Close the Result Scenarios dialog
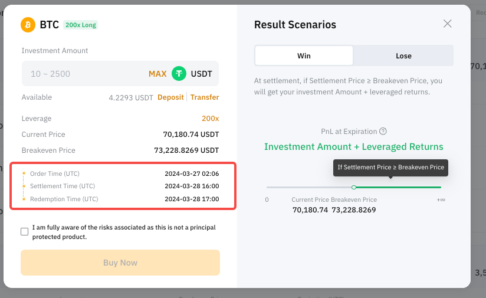Screen dimensions: 486x298 point(447,24)
